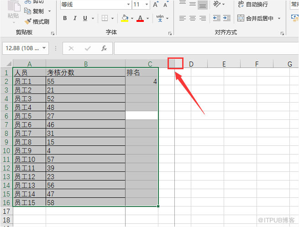Open 剪贴板 dialog launcher
The width and height of the screenshot is (299, 227).
[x=52, y=34]
